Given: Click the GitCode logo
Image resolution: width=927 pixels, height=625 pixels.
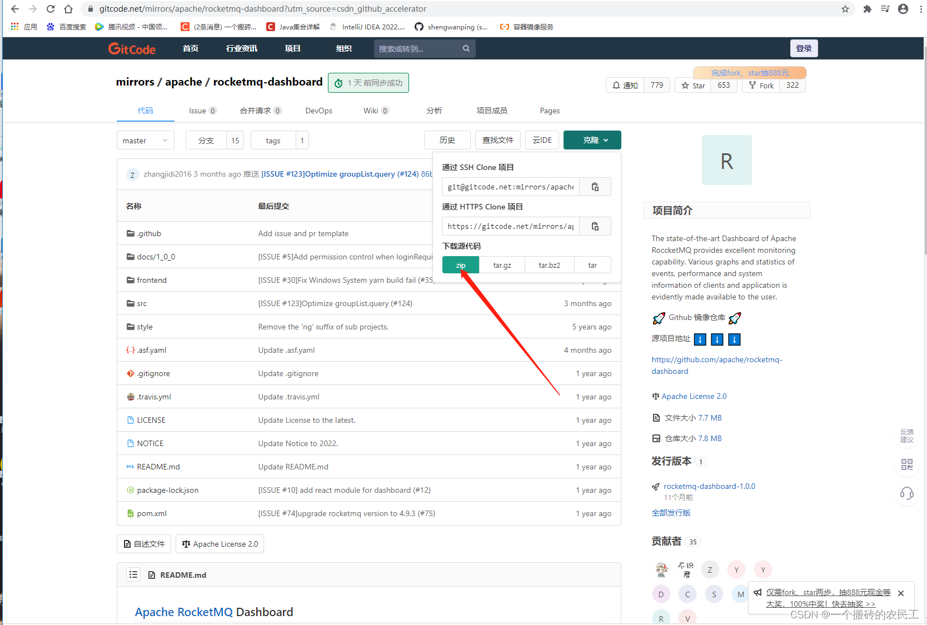Looking at the screenshot, I should (x=132, y=49).
